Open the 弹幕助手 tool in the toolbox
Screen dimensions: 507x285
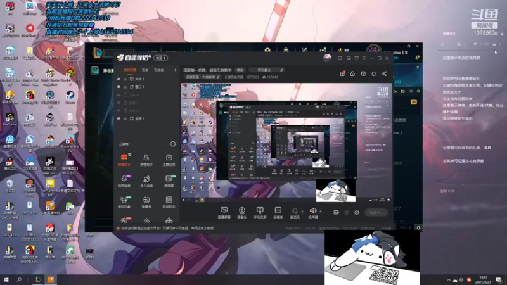click(124, 160)
